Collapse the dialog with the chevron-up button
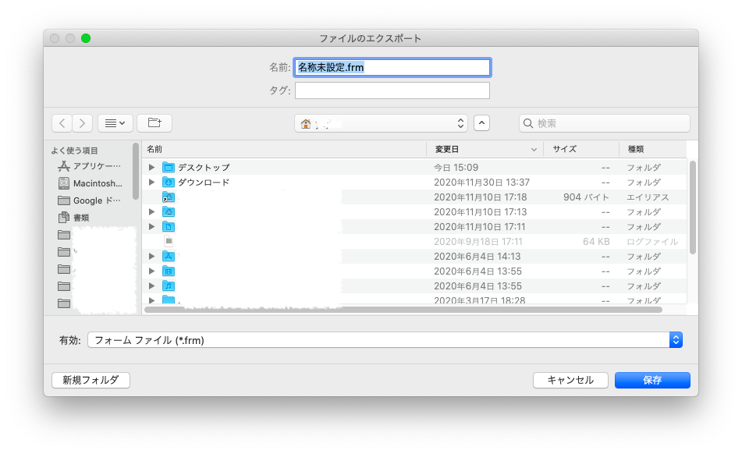Screen dimensions: 742x454 pos(482,123)
